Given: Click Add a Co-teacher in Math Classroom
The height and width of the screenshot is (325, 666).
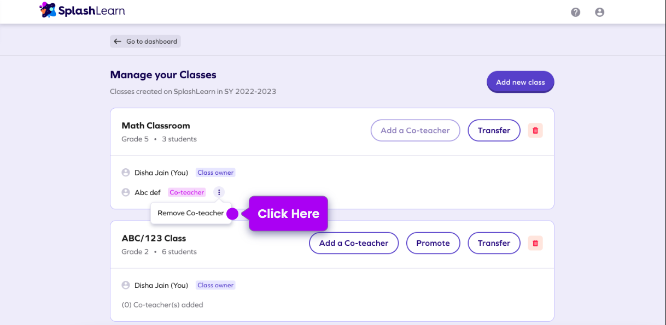Looking at the screenshot, I should coord(415,131).
